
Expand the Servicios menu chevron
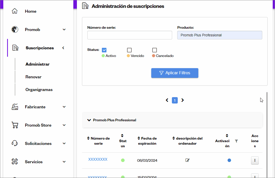click(x=64, y=162)
